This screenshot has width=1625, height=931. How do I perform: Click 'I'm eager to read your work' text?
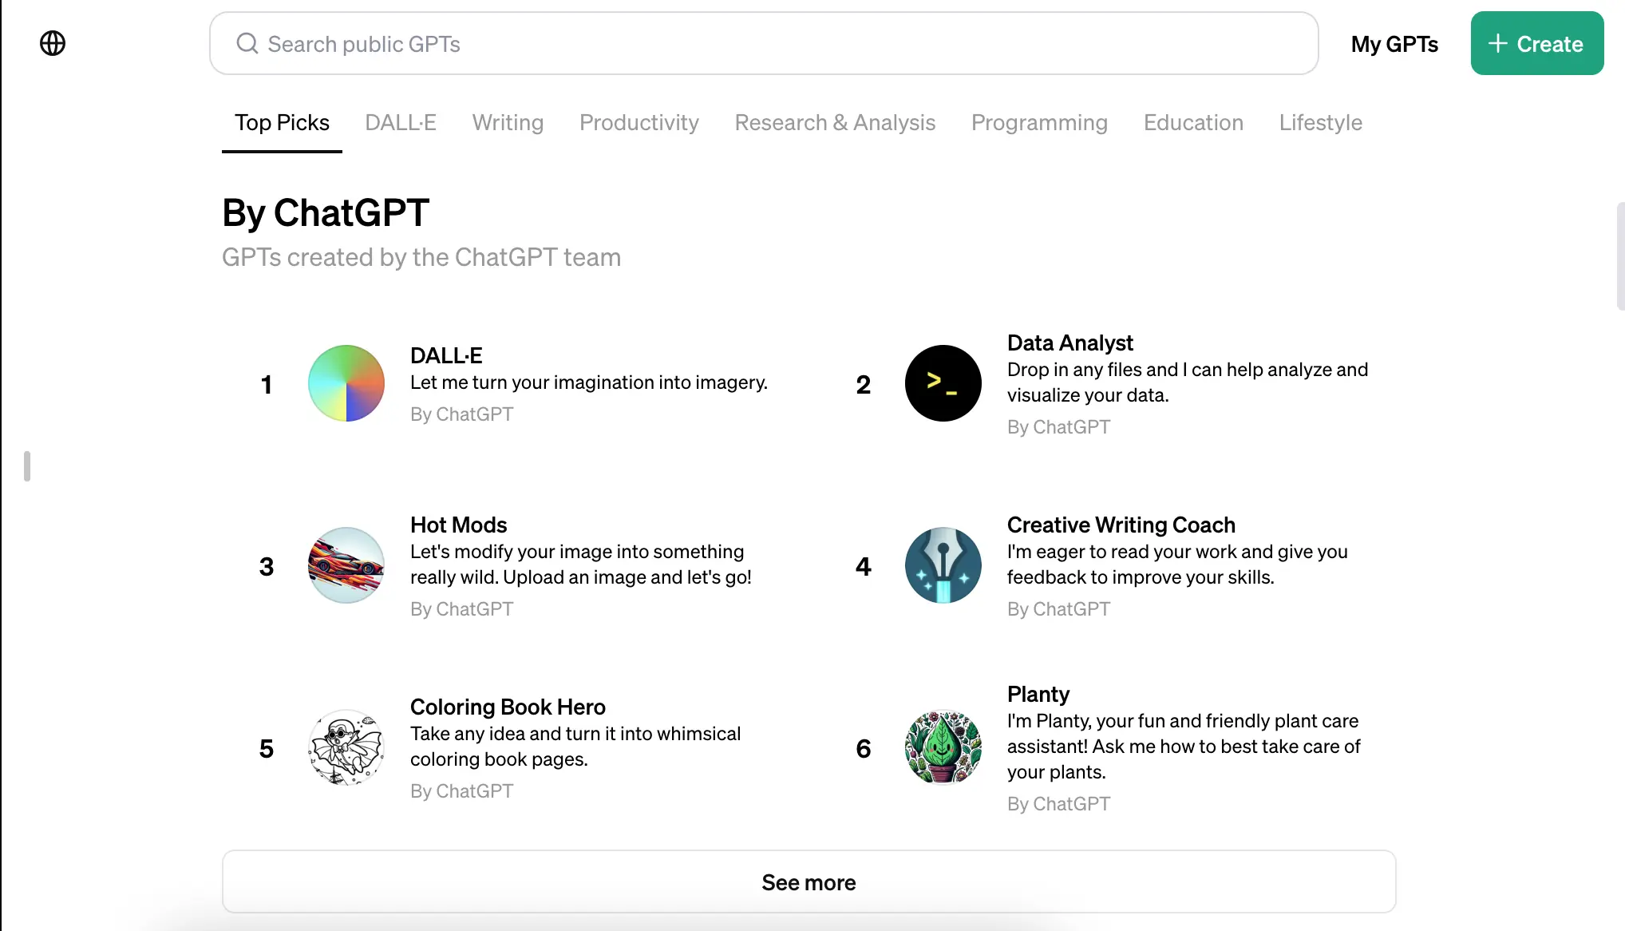pyautogui.click(x=1177, y=565)
